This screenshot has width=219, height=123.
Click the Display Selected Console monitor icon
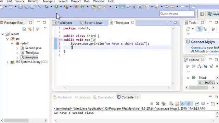(203, 104)
